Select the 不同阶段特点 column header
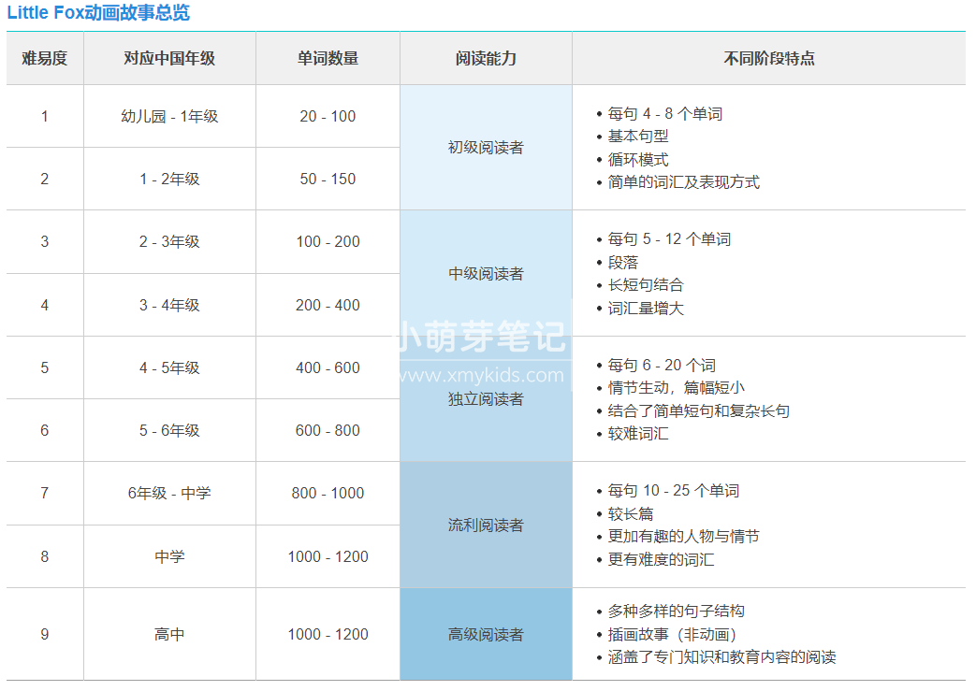Viewport: 976px width, 691px height. pos(768,58)
